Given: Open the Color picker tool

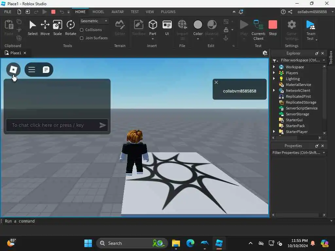Looking at the screenshot, I should (x=198, y=28).
